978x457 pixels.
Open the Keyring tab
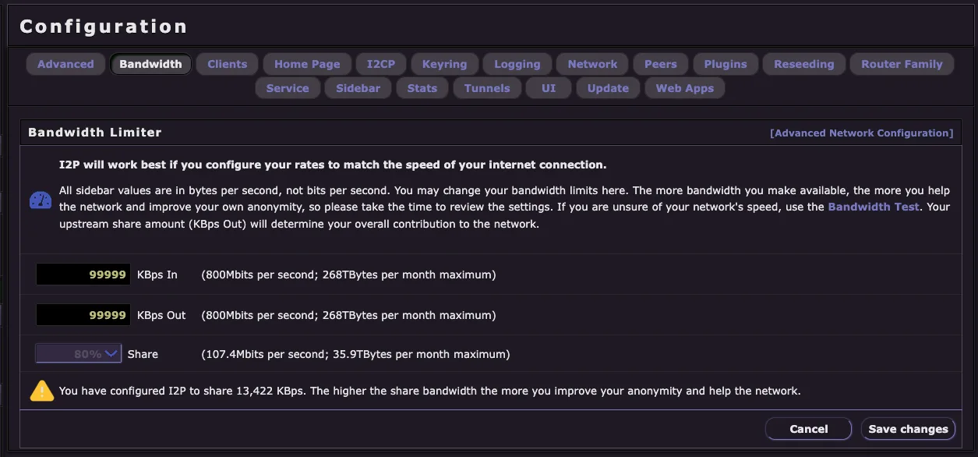(x=444, y=64)
